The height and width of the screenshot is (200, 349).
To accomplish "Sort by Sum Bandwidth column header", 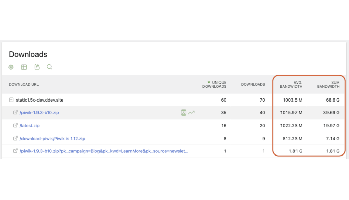I will [x=328, y=84].
